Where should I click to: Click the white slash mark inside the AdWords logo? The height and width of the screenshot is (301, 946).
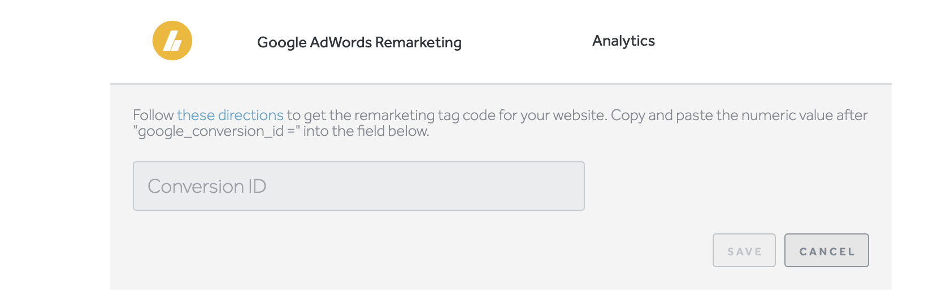point(172,41)
